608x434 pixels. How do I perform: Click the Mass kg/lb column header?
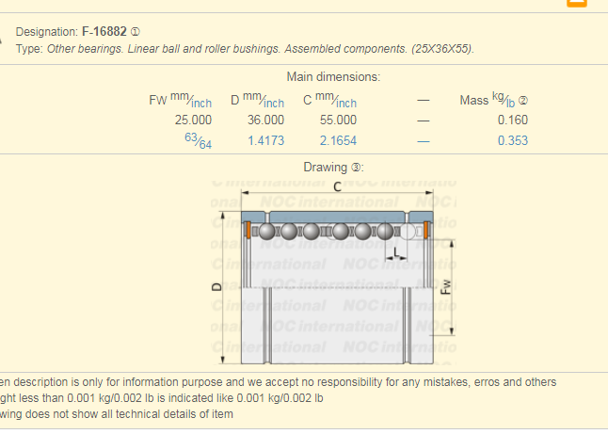coord(488,100)
